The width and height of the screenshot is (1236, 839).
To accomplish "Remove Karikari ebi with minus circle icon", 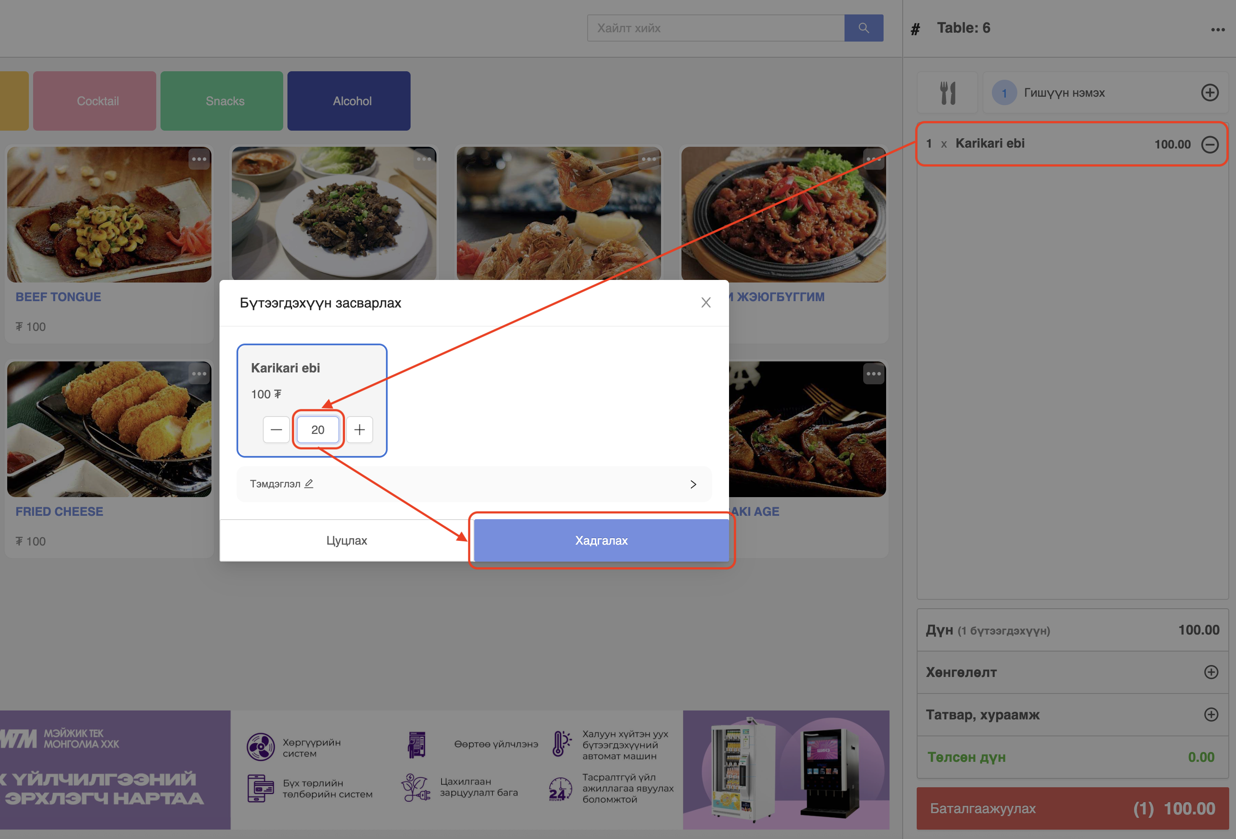I will (1209, 144).
